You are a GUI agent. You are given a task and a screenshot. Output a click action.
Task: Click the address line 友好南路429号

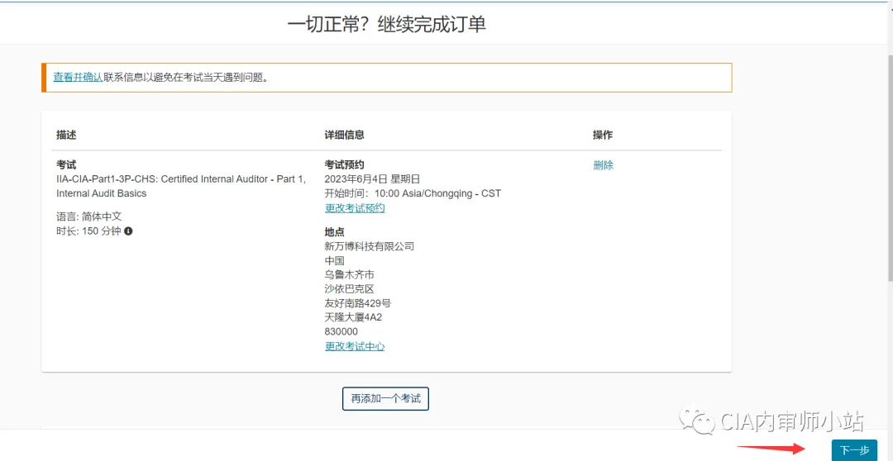point(358,302)
